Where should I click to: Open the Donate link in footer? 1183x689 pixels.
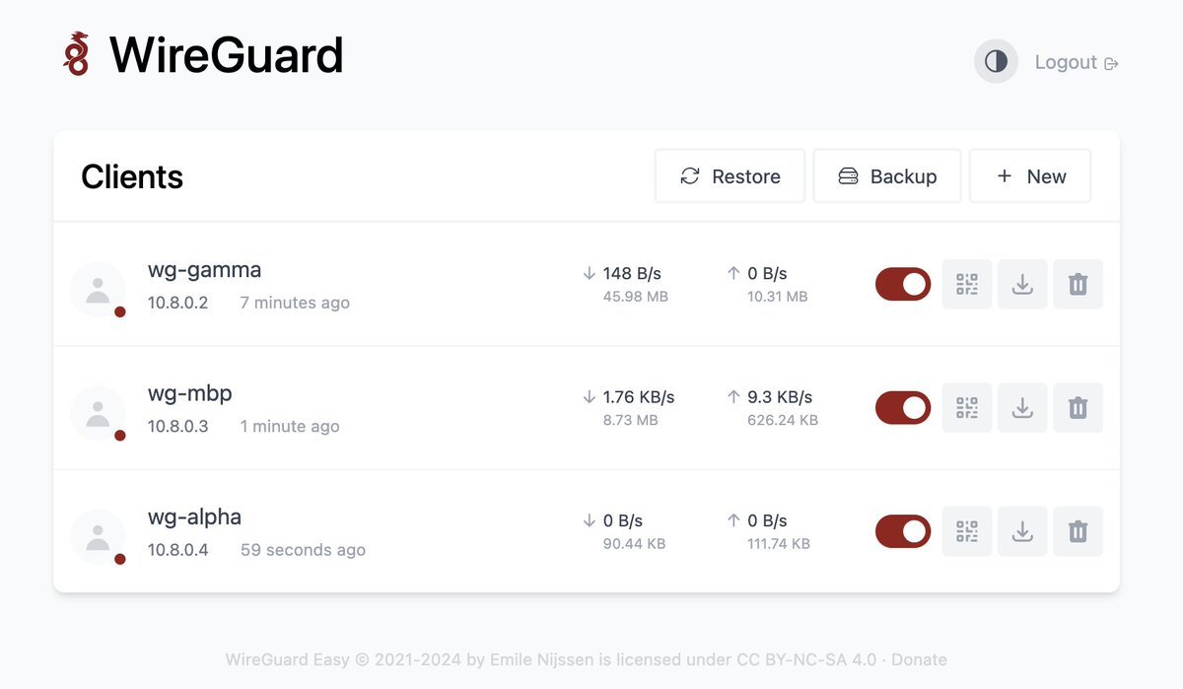click(919, 659)
